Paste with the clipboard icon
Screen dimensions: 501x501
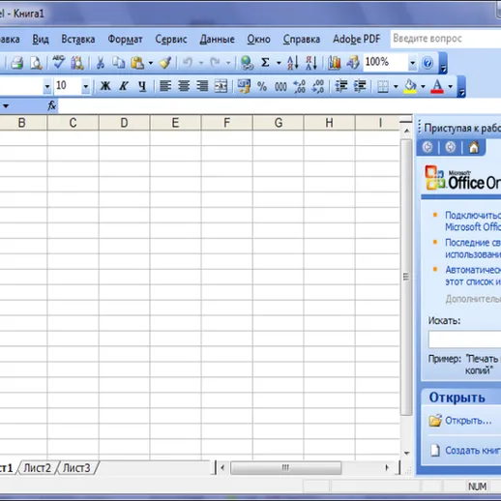[137, 63]
